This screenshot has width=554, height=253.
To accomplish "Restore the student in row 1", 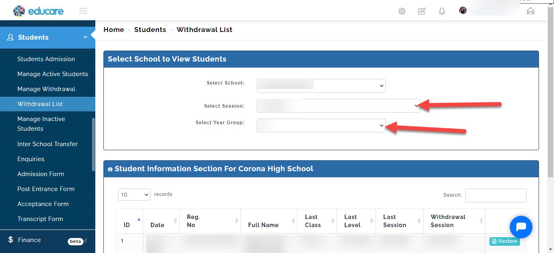I will click(505, 241).
